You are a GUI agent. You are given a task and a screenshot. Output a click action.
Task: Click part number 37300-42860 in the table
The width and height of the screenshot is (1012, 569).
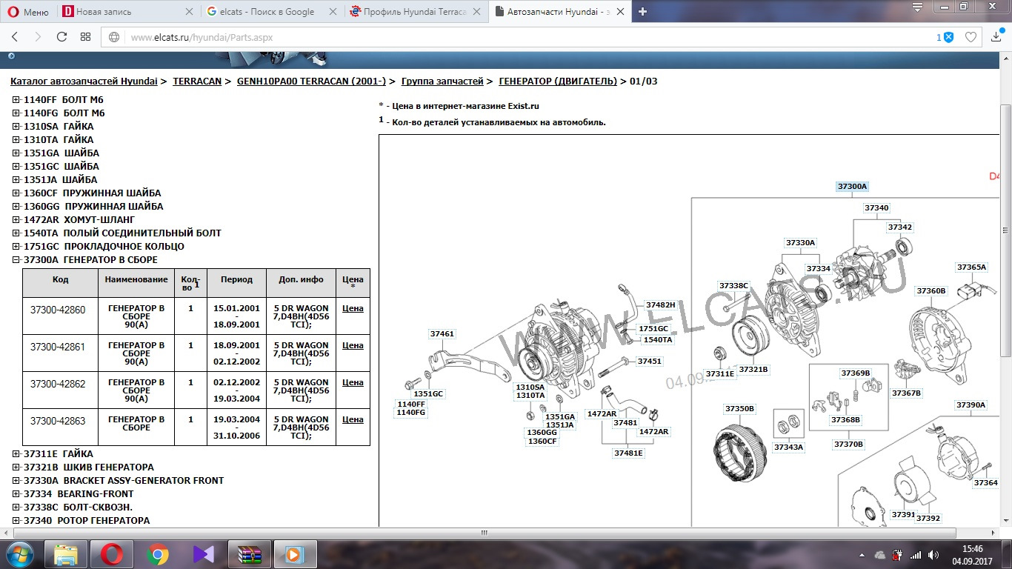tap(58, 310)
